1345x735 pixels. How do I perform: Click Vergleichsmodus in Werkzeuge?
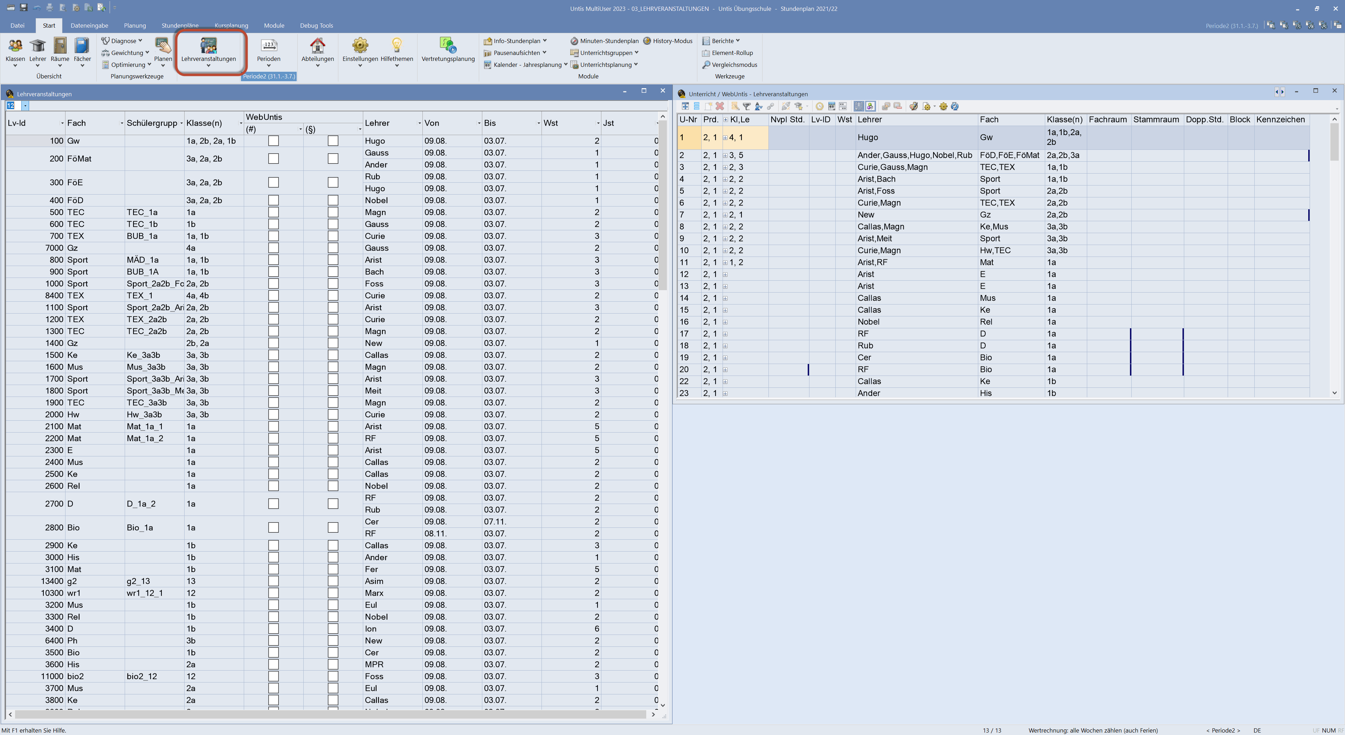pyautogui.click(x=729, y=65)
